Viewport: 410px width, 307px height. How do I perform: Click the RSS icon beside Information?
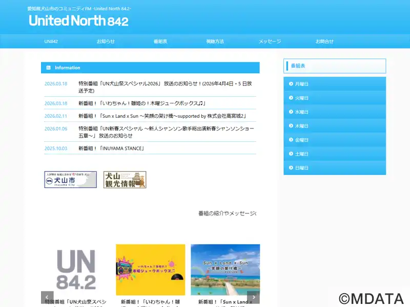pyautogui.click(x=49, y=68)
